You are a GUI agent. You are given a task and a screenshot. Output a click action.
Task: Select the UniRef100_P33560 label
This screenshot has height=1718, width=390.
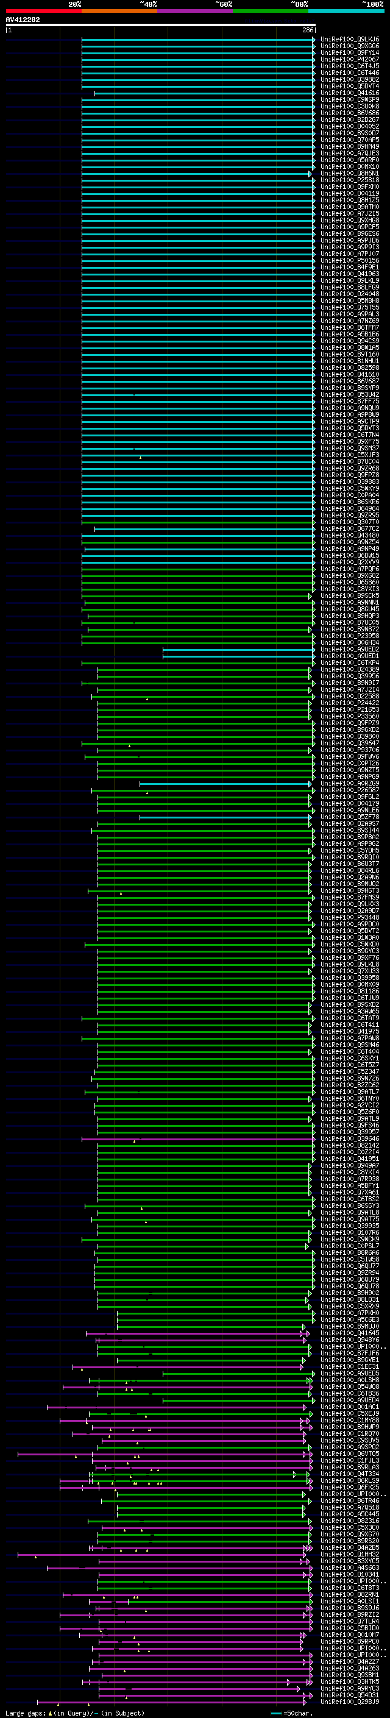pyautogui.click(x=350, y=715)
